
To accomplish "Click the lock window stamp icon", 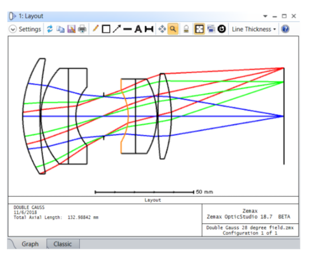I will point(186,29).
